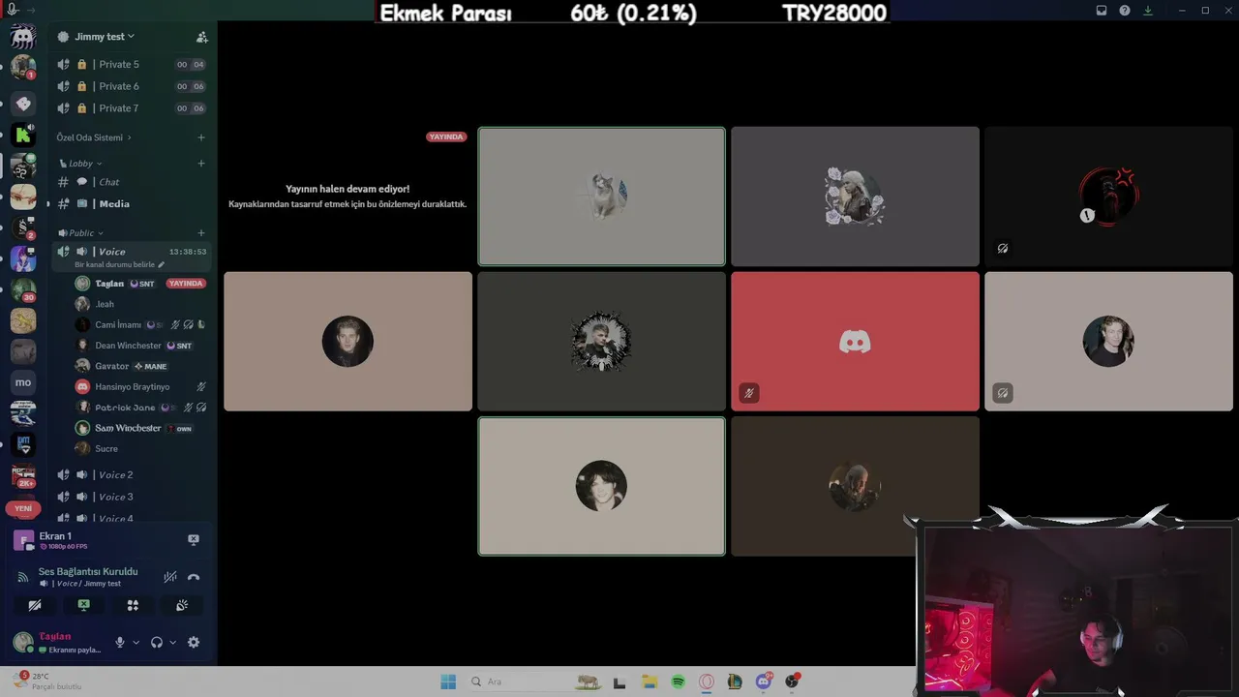Click the invite people icon beside Jimmy test
This screenshot has width=1239, height=697.
[201, 37]
